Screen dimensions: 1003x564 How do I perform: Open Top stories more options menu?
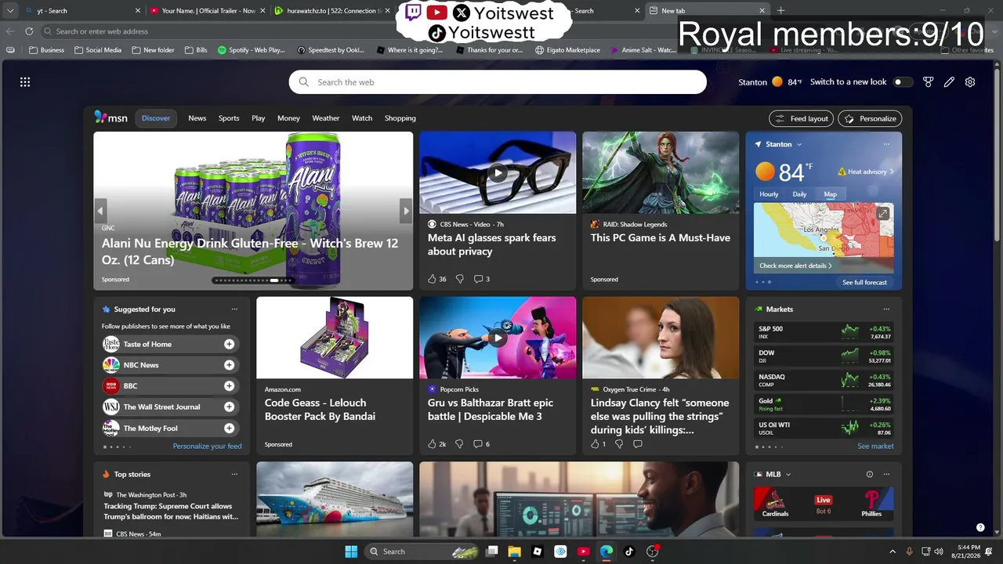(x=234, y=474)
